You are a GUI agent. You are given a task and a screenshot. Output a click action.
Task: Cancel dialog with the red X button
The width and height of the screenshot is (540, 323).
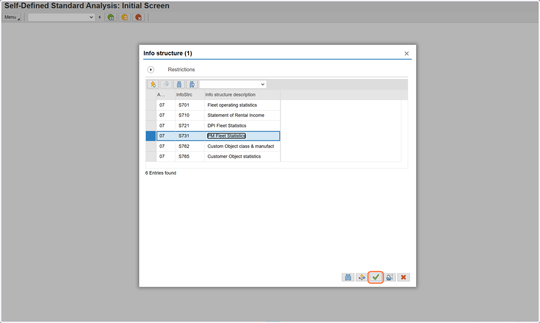point(404,277)
